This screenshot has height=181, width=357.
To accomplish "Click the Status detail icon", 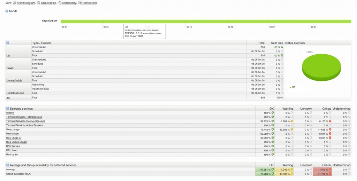I will coord(39,3).
